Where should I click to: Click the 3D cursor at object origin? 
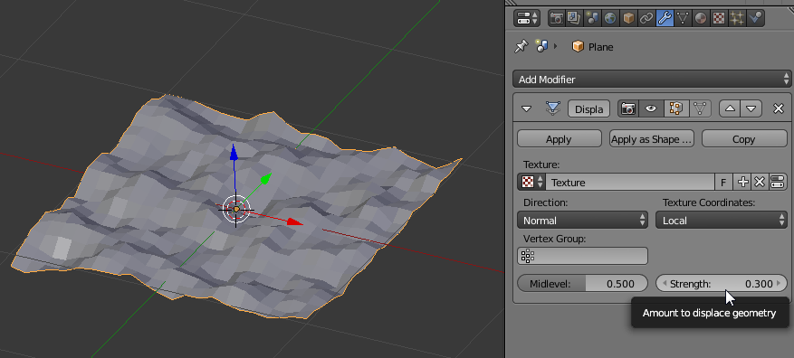(x=236, y=209)
